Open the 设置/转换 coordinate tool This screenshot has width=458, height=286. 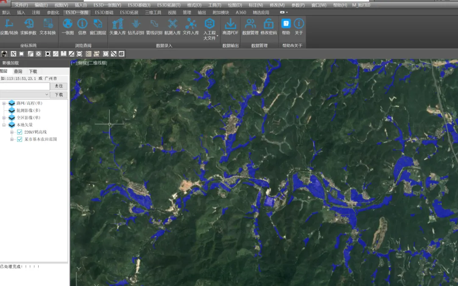9,27
